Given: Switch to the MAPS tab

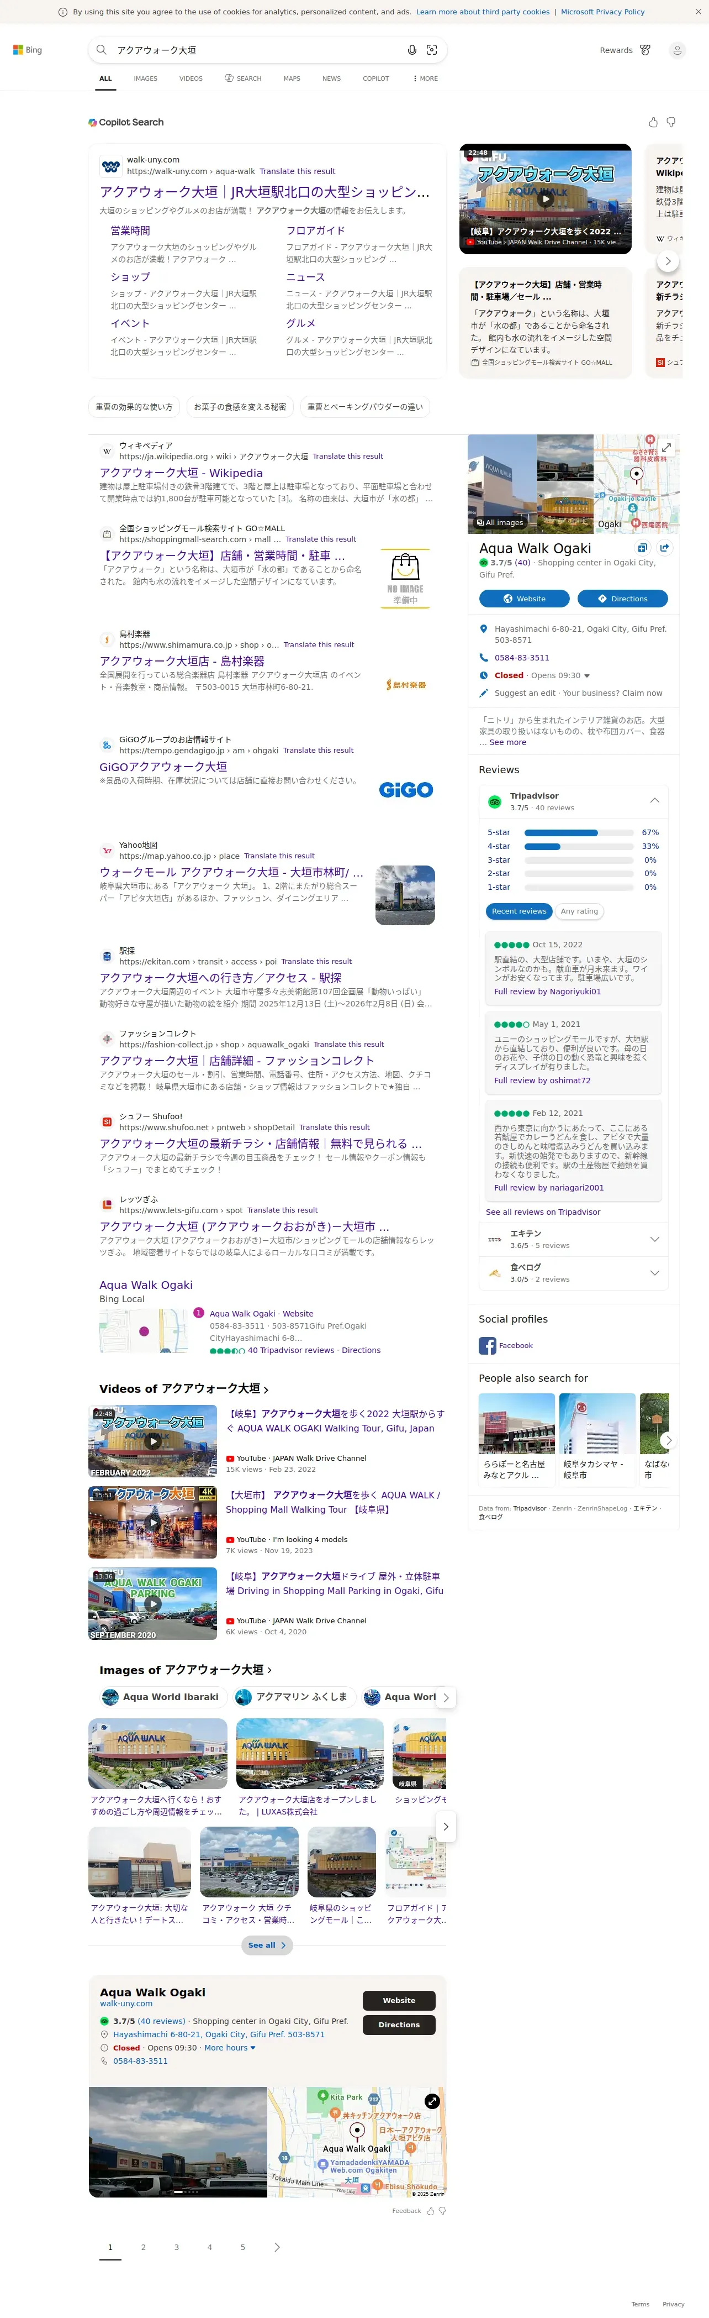Looking at the screenshot, I should (x=292, y=78).
